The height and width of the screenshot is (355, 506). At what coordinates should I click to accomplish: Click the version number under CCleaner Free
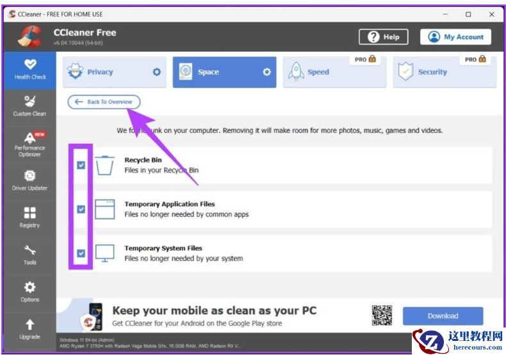(x=78, y=42)
